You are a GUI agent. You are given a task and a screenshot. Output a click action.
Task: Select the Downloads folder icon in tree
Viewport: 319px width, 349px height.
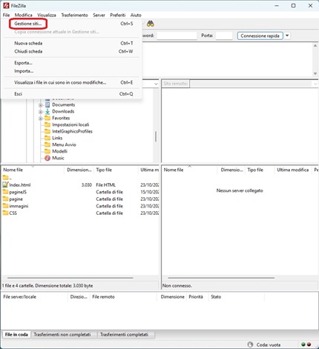pos(47,111)
